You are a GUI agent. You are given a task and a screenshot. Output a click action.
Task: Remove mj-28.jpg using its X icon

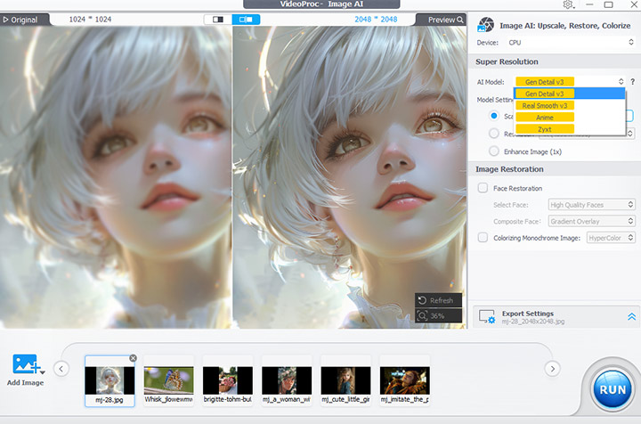pyautogui.click(x=133, y=358)
